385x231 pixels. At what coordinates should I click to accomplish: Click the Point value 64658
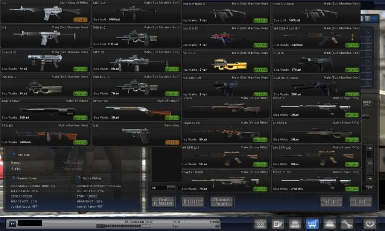(x=214, y=222)
